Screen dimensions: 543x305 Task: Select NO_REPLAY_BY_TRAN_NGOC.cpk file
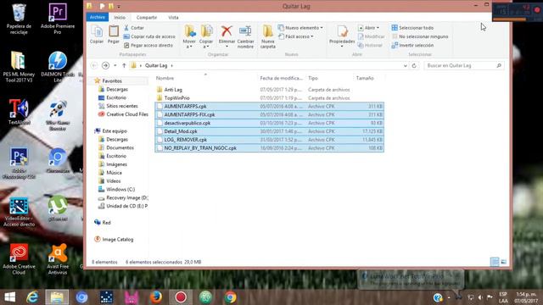(269, 147)
